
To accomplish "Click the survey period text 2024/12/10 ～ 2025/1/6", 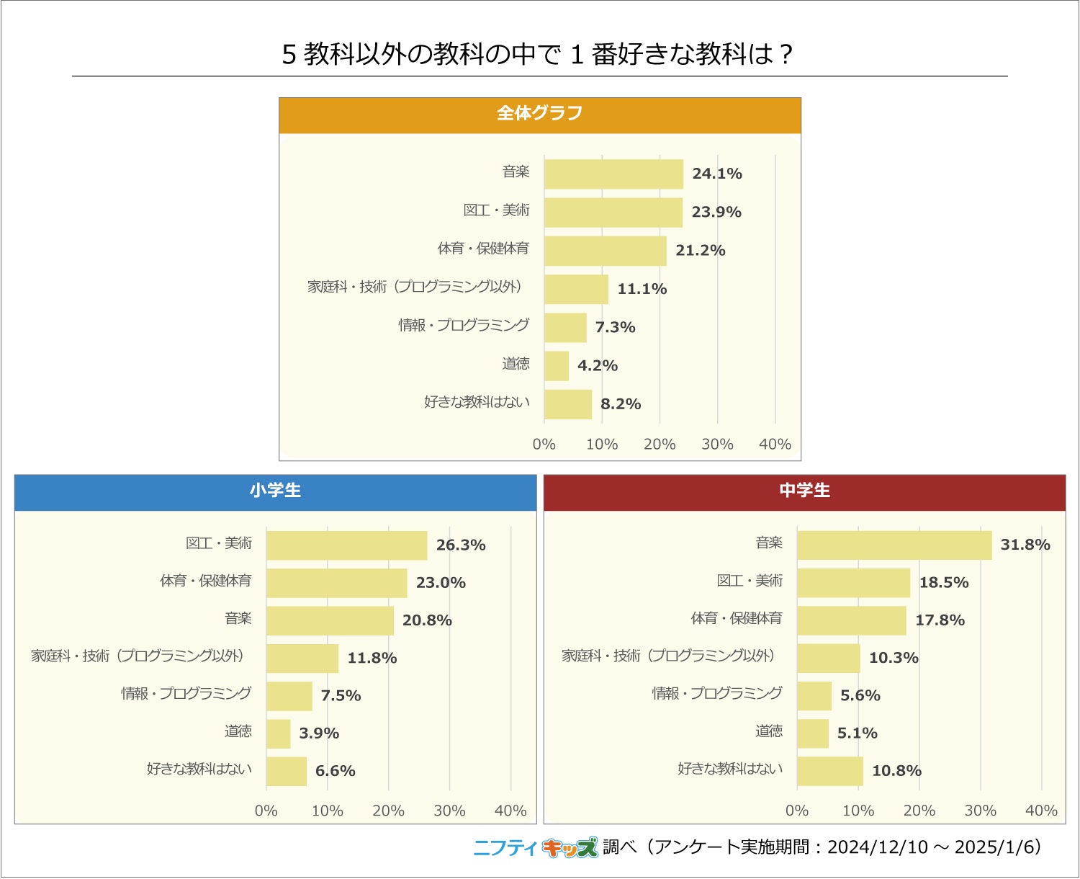I will [x=933, y=847].
